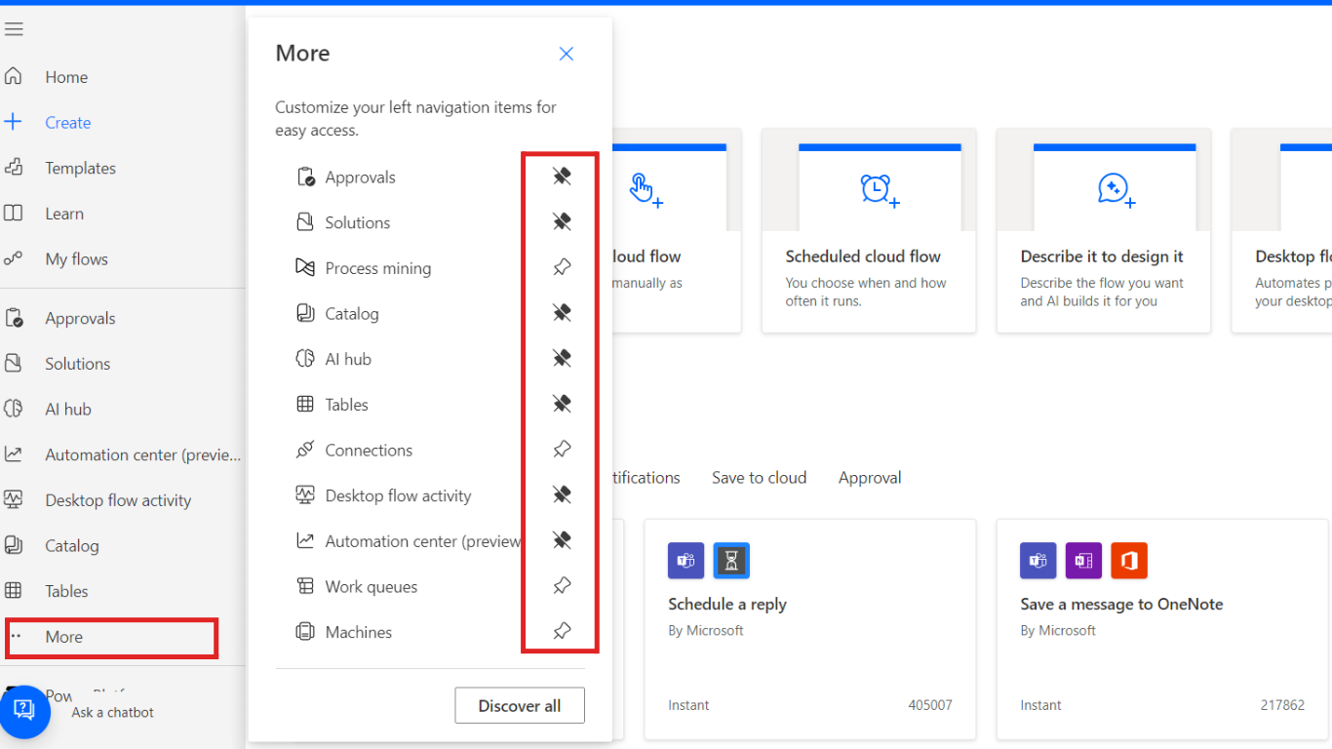Image resolution: width=1332 pixels, height=749 pixels.
Task: Click the Create plus icon
Action: [x=13, y=122]
